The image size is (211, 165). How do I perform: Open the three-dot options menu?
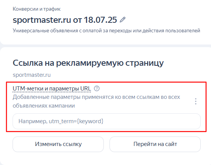pos(196,102)
